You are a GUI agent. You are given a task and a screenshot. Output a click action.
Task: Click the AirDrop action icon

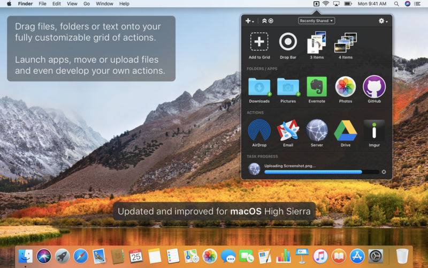pyautogui.click(x=259, y=130)
